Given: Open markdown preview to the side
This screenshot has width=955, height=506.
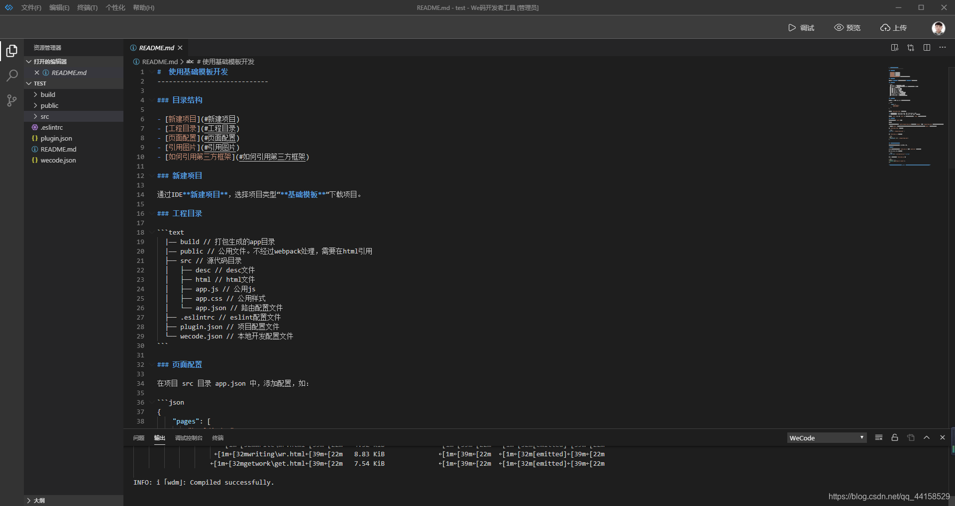Looking at the screenshot, I should (x=894, y=48).
